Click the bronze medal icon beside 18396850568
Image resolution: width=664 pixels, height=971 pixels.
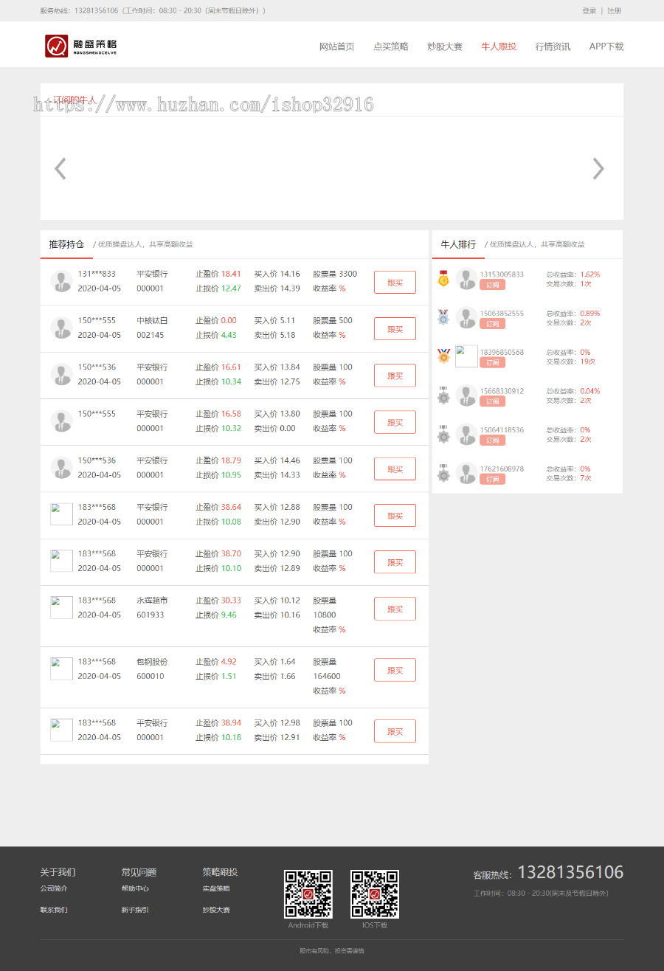point(442,356)
